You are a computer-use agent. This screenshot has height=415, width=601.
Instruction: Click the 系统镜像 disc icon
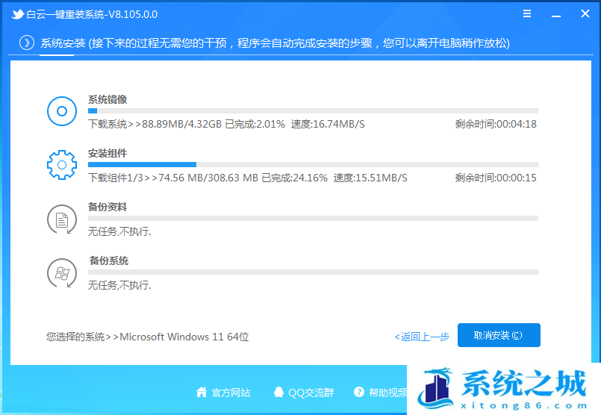[62, 111]
